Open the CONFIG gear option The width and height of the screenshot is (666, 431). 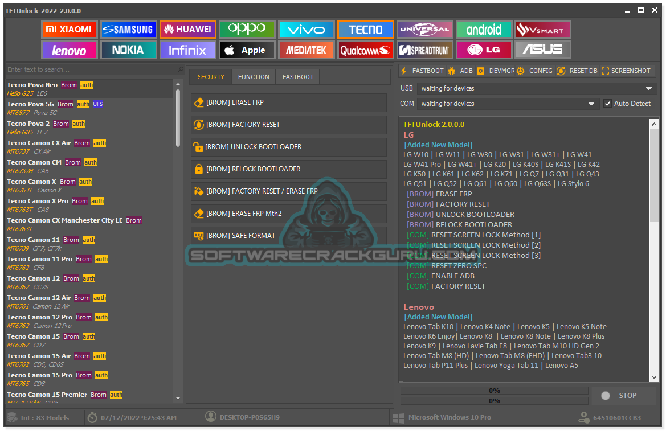534,71
